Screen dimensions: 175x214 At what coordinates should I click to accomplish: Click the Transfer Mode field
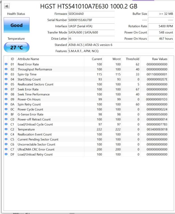[91, 33]
